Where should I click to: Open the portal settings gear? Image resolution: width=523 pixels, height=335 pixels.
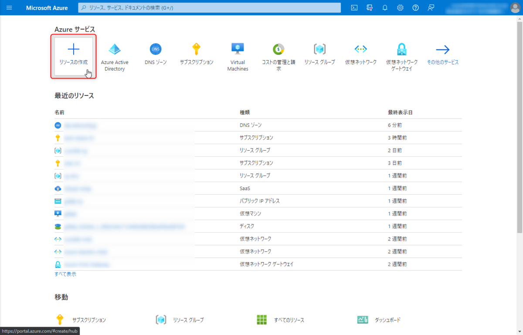pyautogui.click(x=400, y=7)
